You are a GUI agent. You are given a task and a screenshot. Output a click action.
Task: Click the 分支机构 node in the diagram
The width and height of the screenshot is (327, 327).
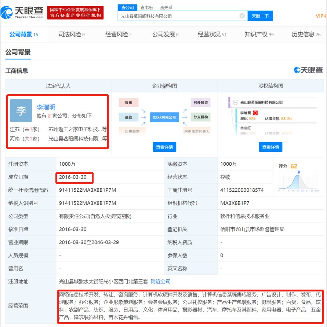pos(201,117)
